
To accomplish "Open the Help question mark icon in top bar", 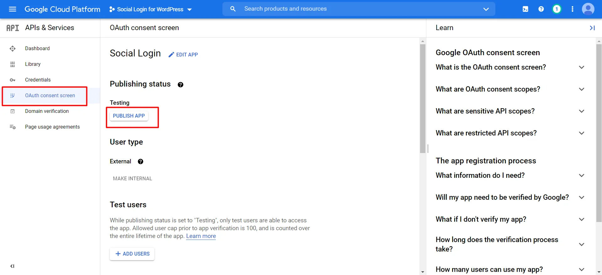I will 541,9.
